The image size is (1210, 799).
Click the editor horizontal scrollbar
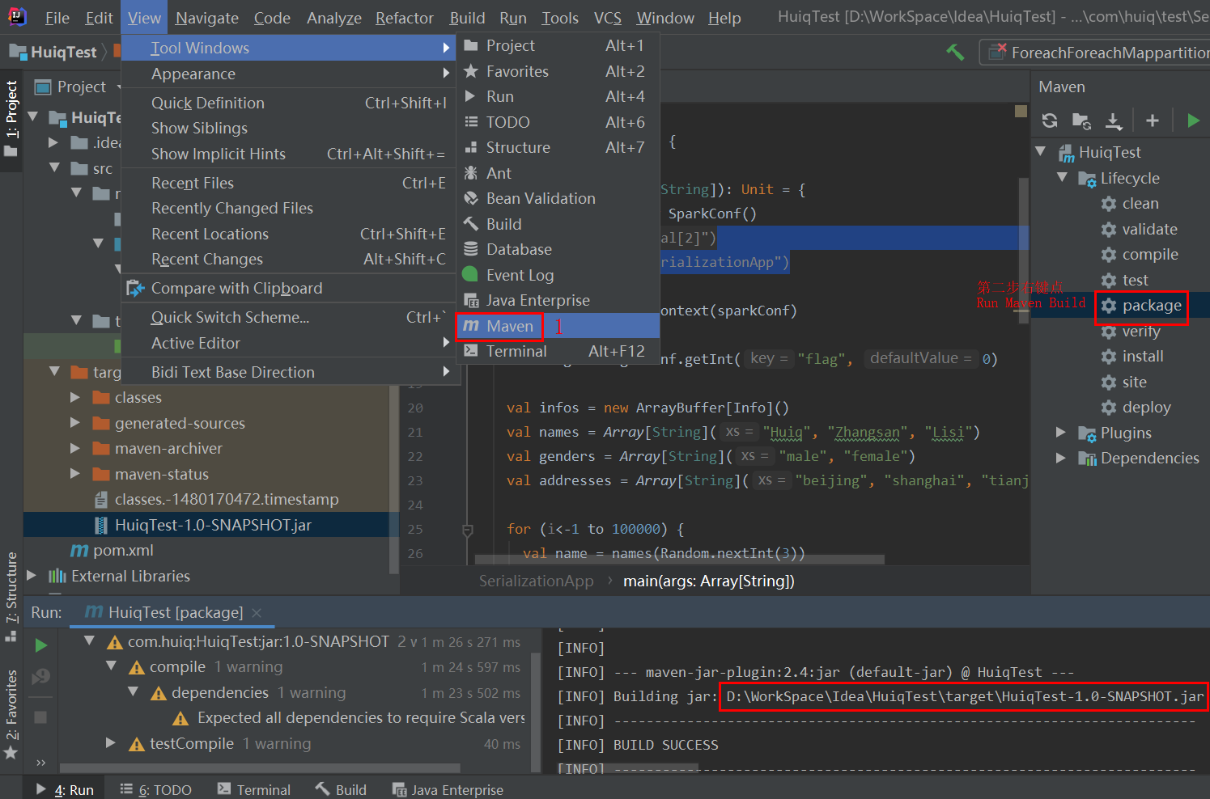pos(680,560)
